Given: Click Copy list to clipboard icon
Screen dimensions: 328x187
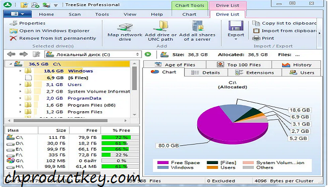Looking at the screenshot, I should click(x=256, y=23).
